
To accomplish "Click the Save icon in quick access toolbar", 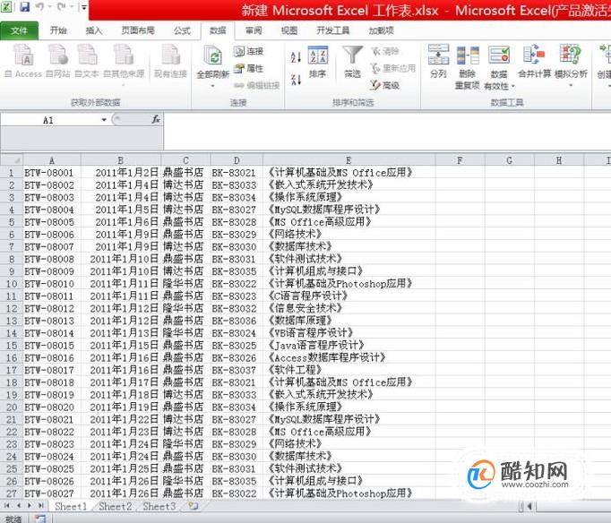I will click(x=24, y=6).
